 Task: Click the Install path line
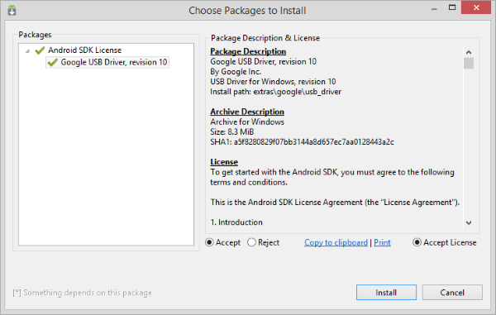(x=275, y=92)
